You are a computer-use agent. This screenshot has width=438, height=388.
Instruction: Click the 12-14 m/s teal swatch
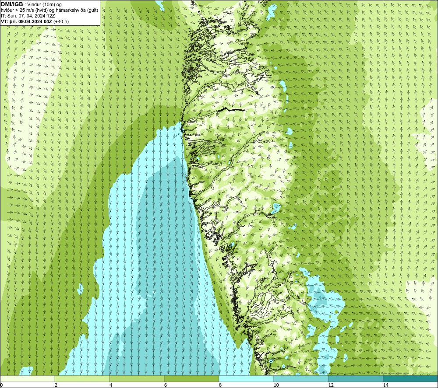coord(356,378)
